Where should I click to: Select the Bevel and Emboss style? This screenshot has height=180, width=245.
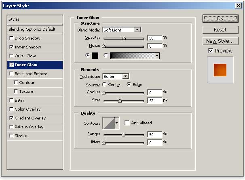(x=31, y=74)
